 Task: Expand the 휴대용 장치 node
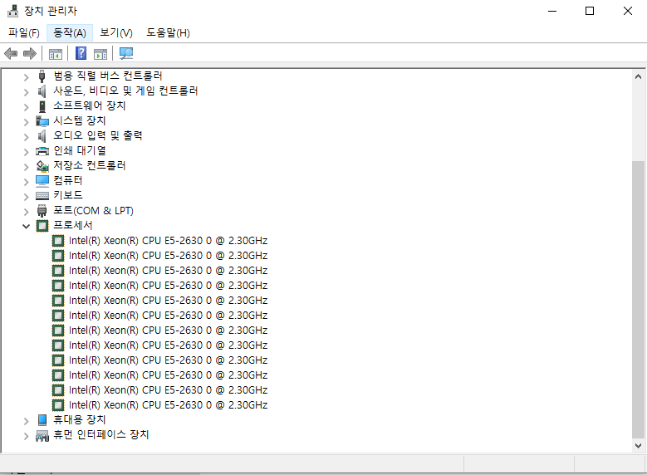click(26, 421)
